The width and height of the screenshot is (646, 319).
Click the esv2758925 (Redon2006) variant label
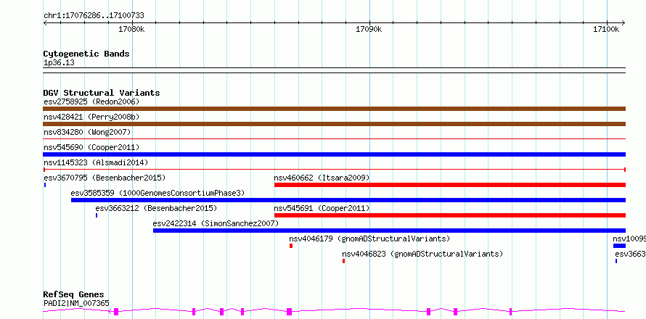pos(91,101)
